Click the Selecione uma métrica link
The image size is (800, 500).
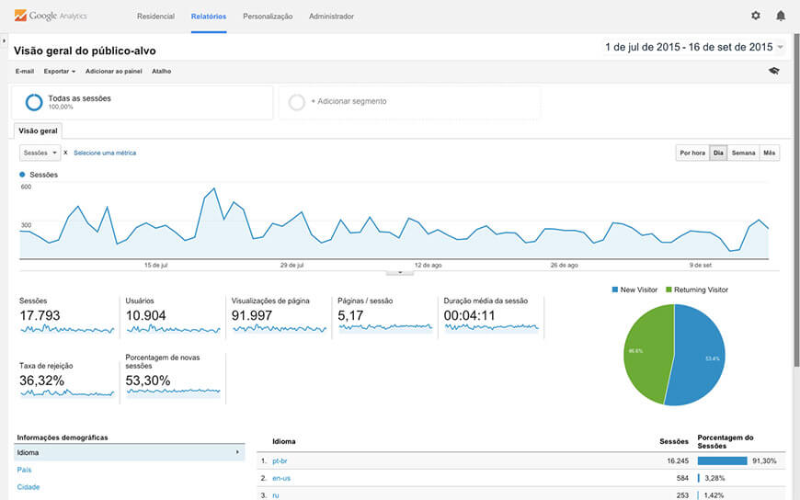[105, 153]
